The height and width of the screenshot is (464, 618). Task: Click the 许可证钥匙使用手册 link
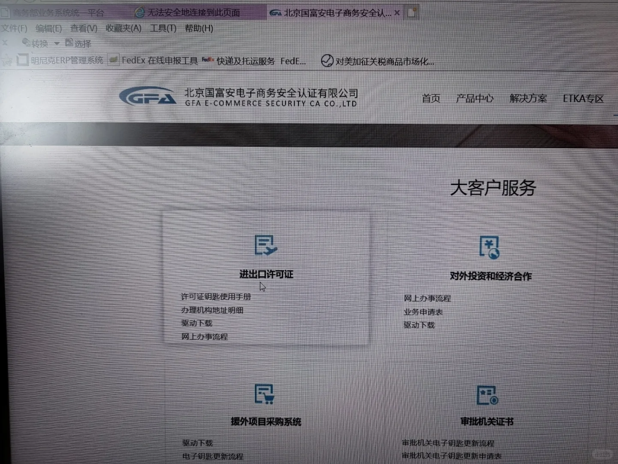coord(216,297)
